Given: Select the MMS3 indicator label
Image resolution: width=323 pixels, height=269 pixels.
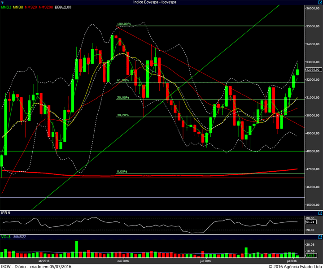Looking at the screenshot, I should tap(6, 7).
